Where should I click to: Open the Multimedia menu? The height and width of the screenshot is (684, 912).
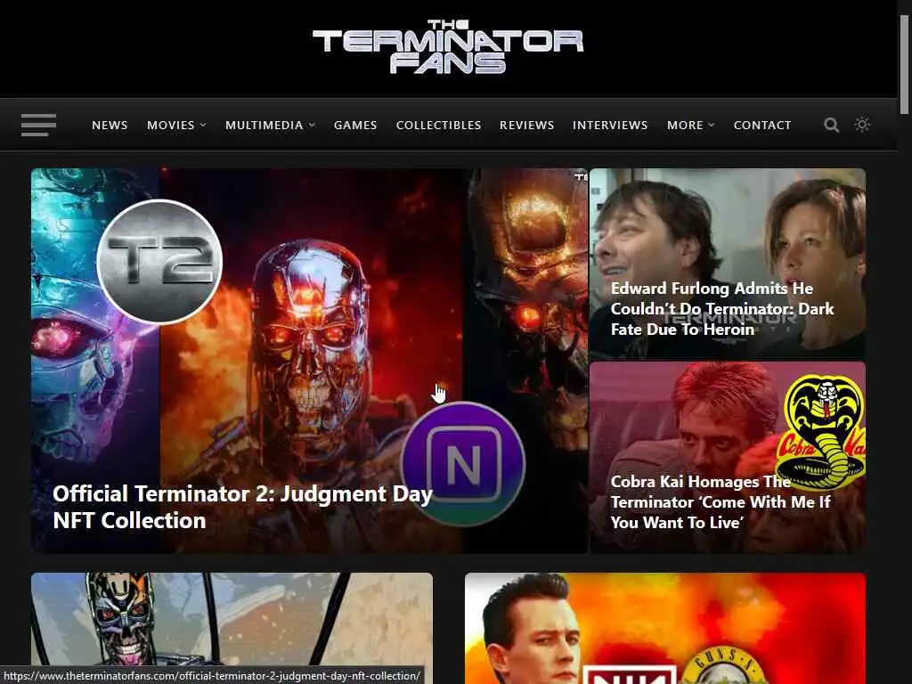pyautogui.click(x=264, y=125)
